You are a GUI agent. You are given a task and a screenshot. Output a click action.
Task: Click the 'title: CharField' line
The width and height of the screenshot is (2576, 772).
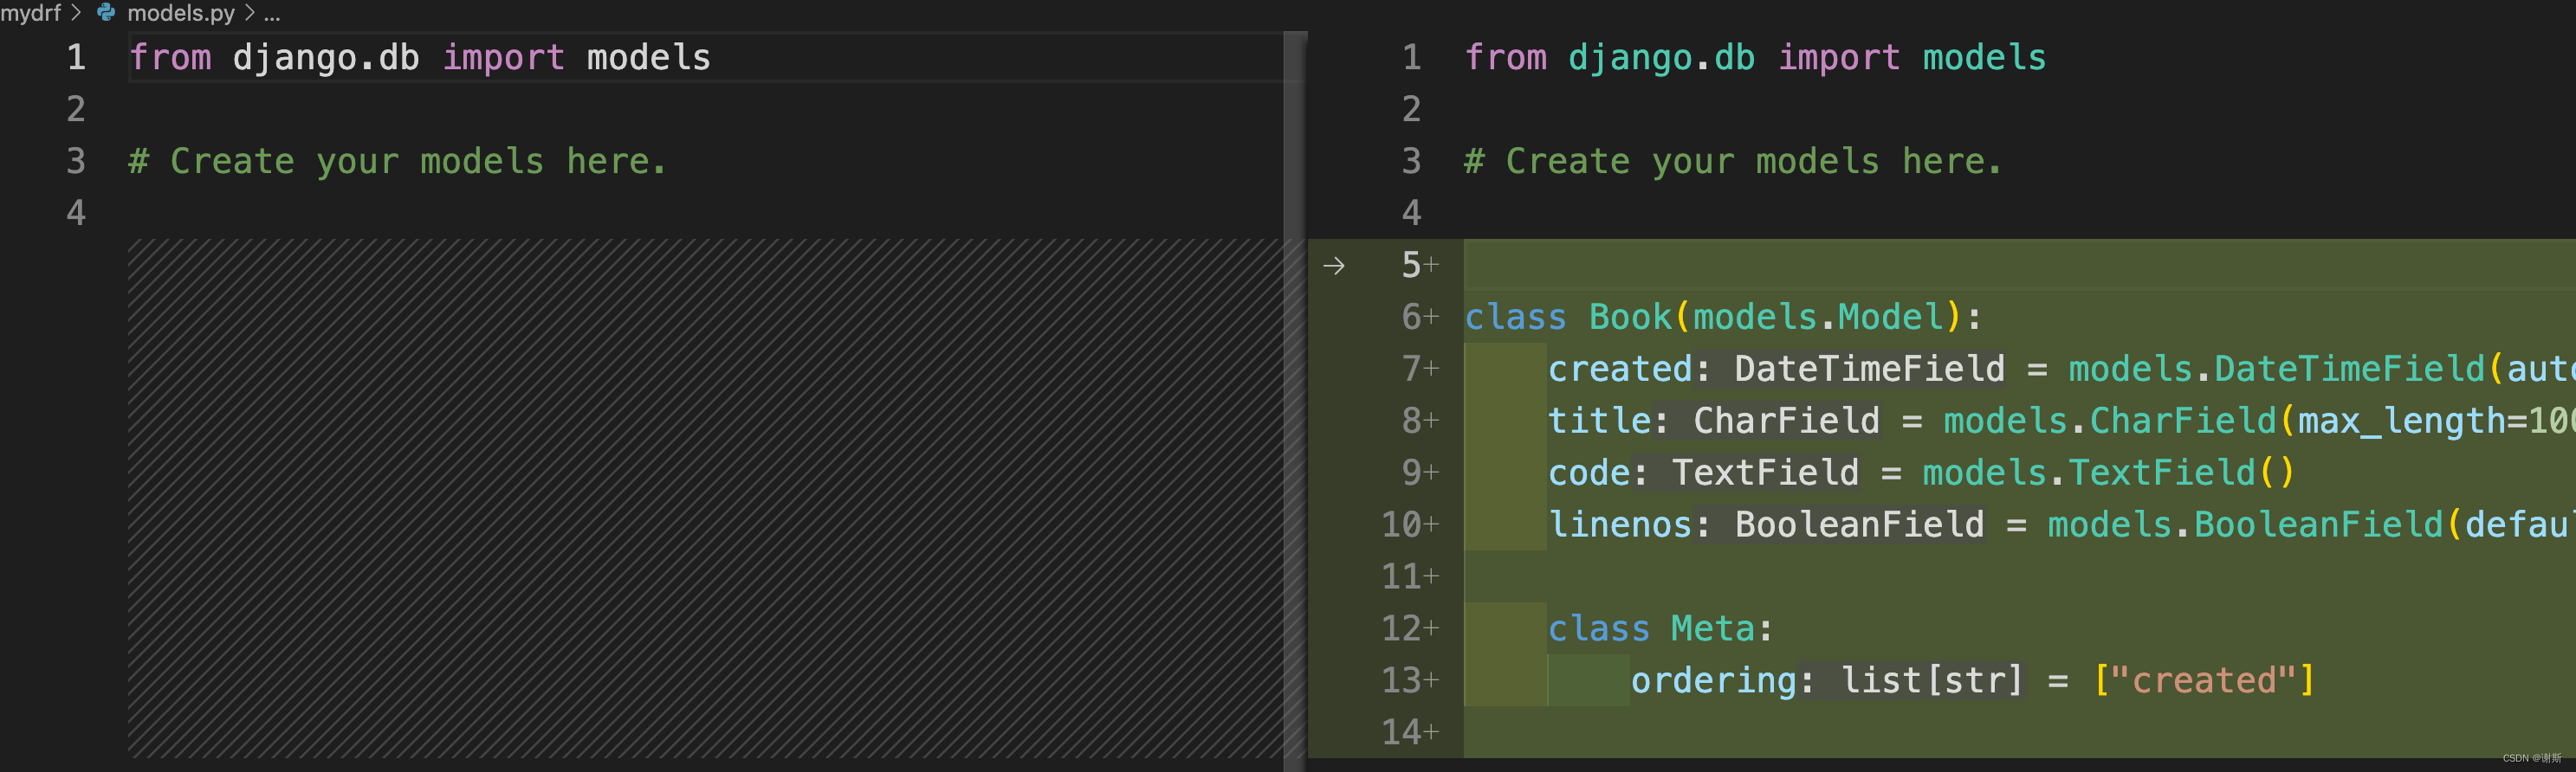[2061, 421]
